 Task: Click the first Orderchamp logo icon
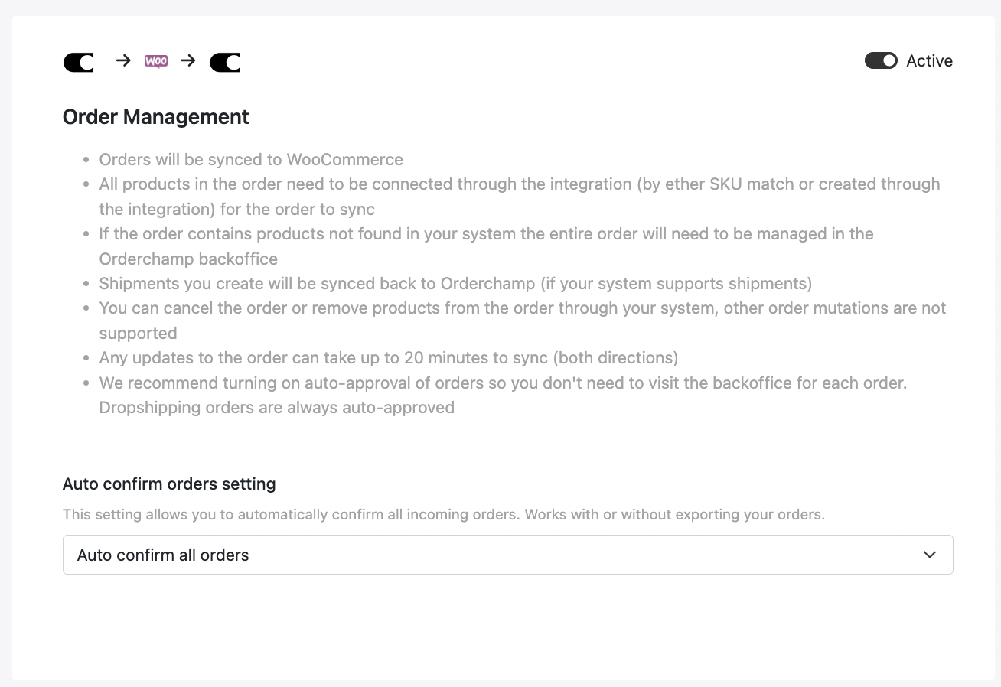point(78,63)
